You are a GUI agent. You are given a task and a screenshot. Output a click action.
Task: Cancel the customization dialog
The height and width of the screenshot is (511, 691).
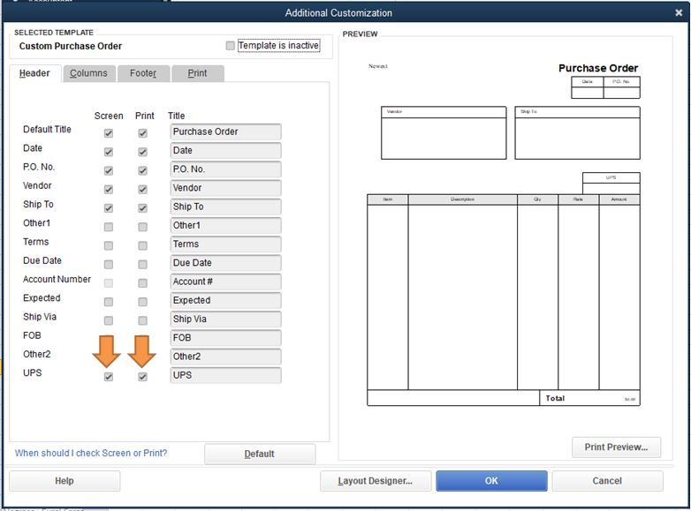pos(607,481)
